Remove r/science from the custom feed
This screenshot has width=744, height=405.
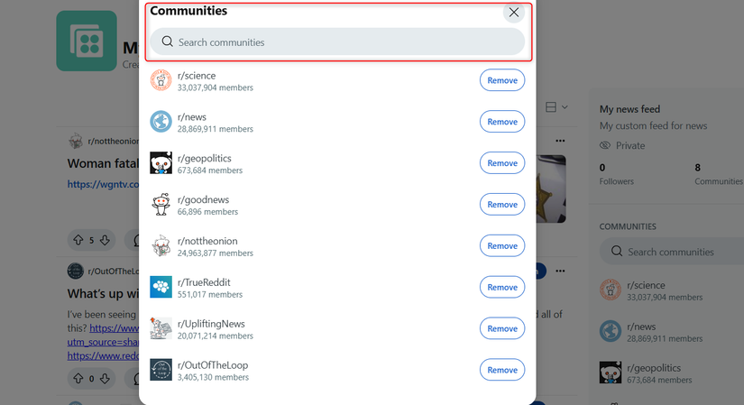point(501,80)
